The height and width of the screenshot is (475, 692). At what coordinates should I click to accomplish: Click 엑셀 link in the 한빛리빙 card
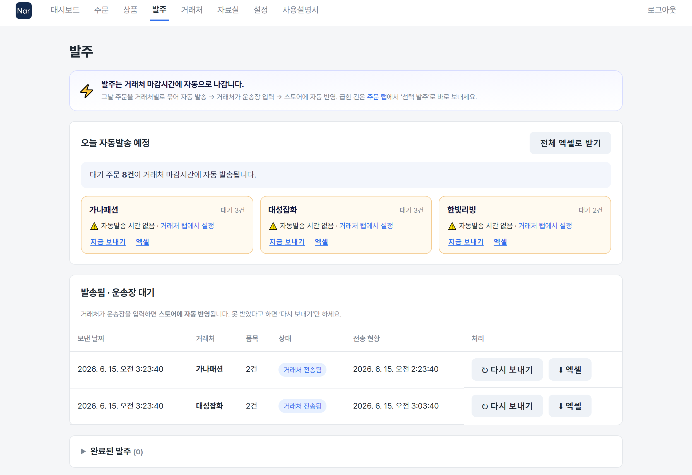click(x=501, y=242)
